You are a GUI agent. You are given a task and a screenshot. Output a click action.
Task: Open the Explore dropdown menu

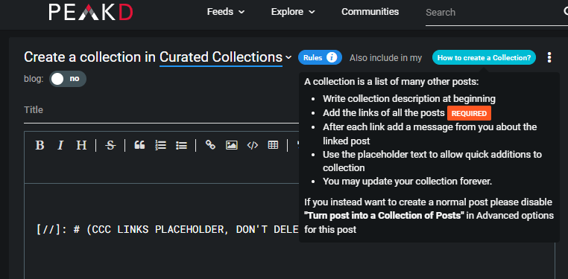click(293, 12)
